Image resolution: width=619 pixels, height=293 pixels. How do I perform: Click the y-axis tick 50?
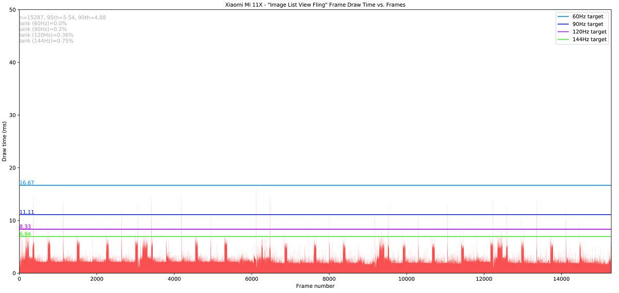(12, 10)
